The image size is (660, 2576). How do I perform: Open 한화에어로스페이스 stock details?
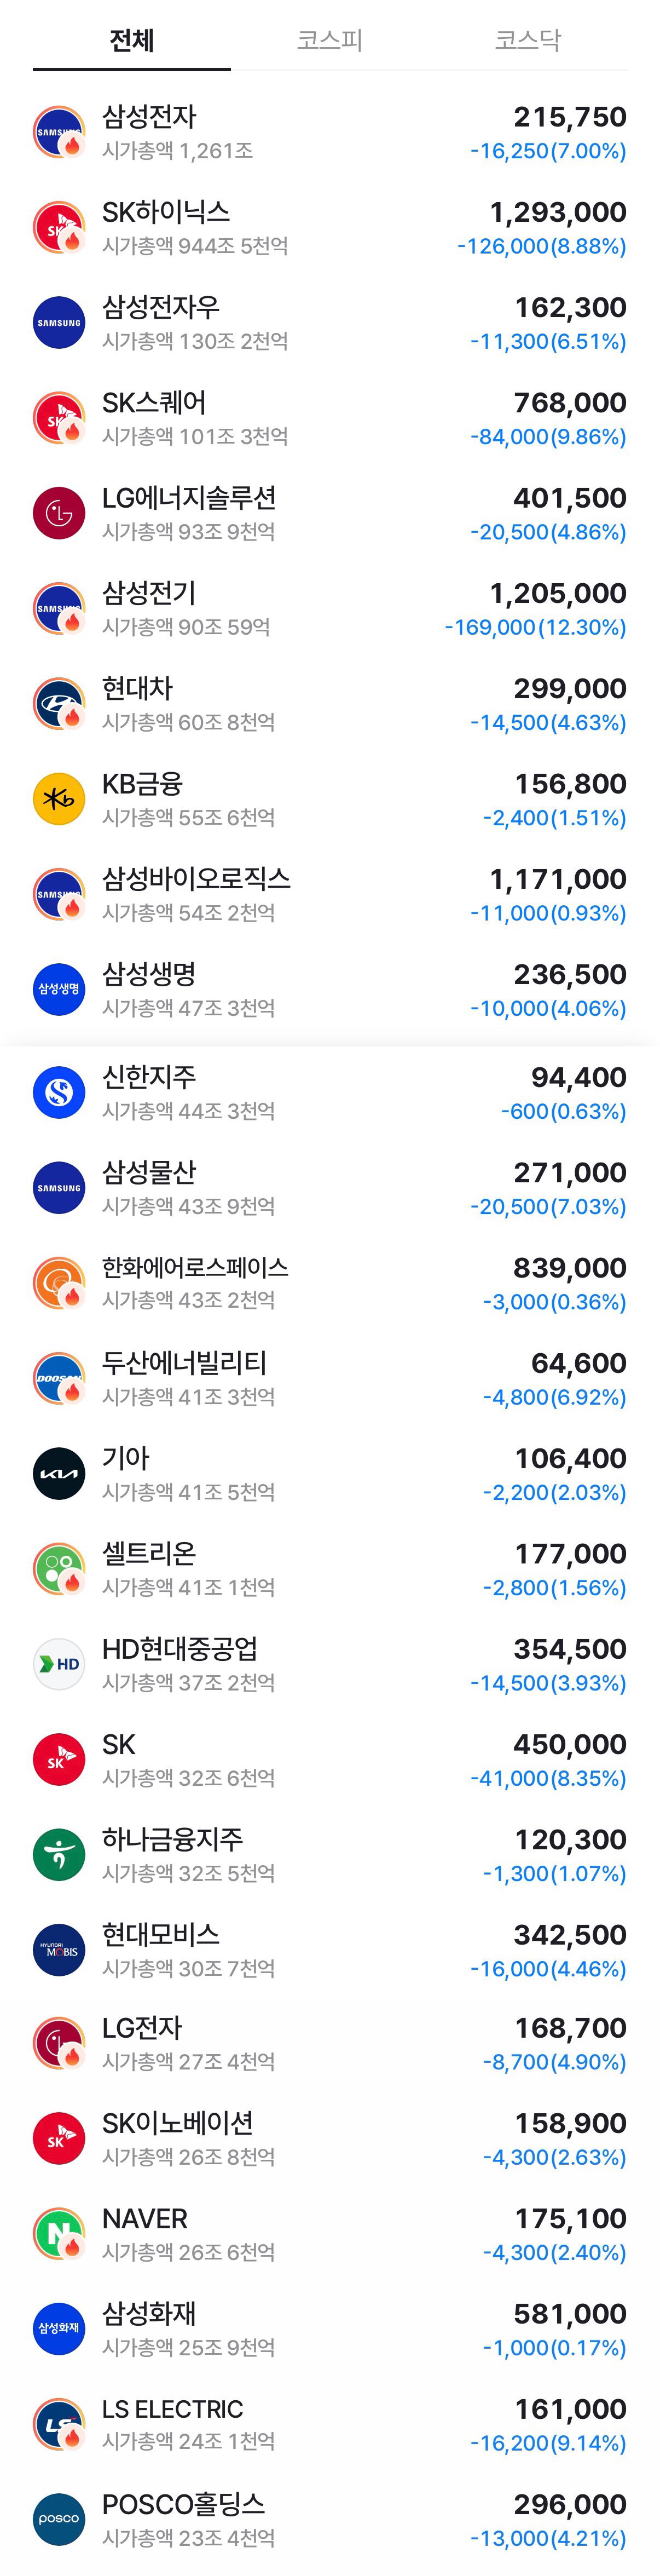click(x=329, y=1283)
